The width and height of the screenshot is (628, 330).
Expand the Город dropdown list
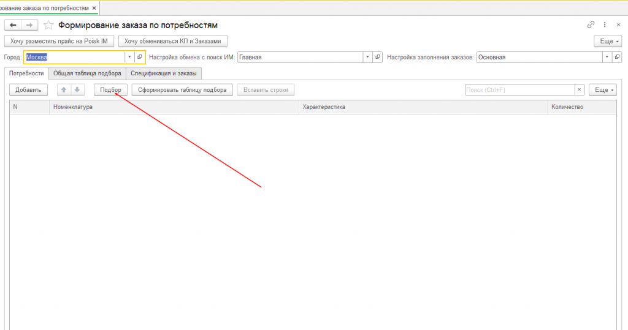(x=129, y=57)
